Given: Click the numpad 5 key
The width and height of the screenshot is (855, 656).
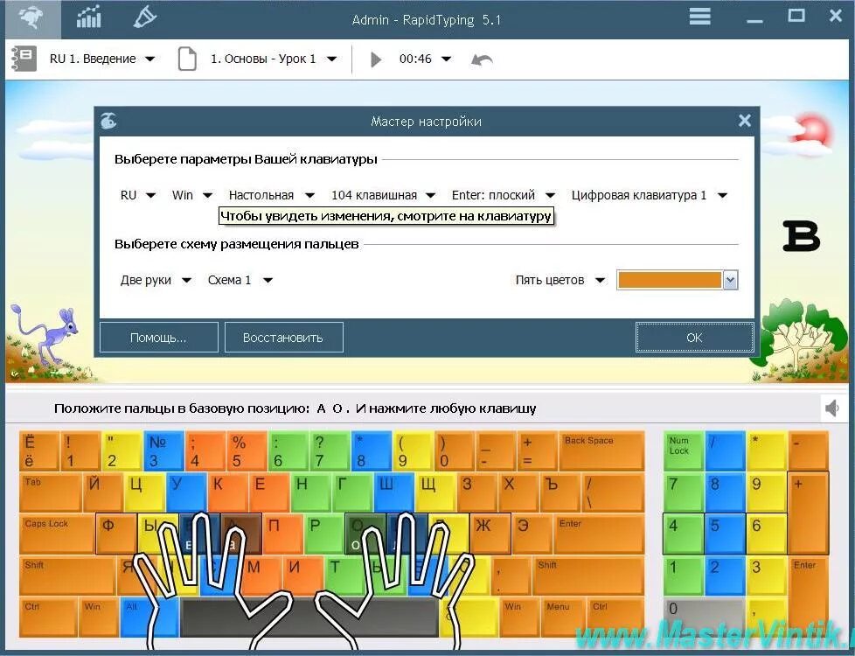Looking at the screenshot, I should [x=725, y=534].
